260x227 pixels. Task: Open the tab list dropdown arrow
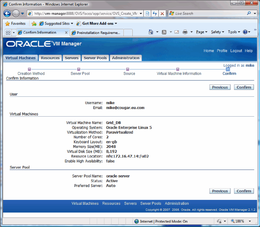tap(14, 32)
